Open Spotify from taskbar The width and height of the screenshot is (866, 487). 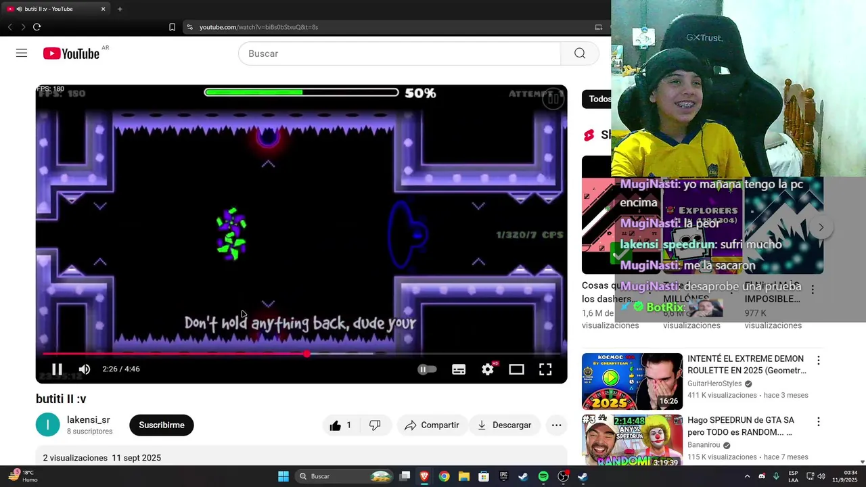pyautogui.click(x=543, y=476)
